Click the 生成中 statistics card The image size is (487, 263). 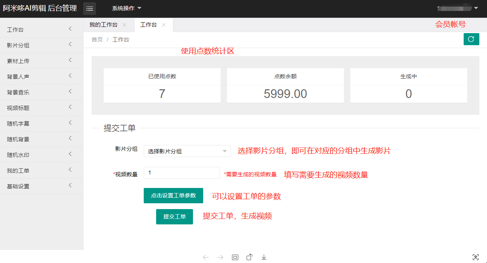point(409,85)
